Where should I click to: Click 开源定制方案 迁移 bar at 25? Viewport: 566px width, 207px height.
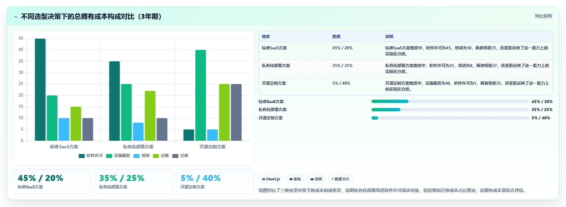click(x=236, y=112)
